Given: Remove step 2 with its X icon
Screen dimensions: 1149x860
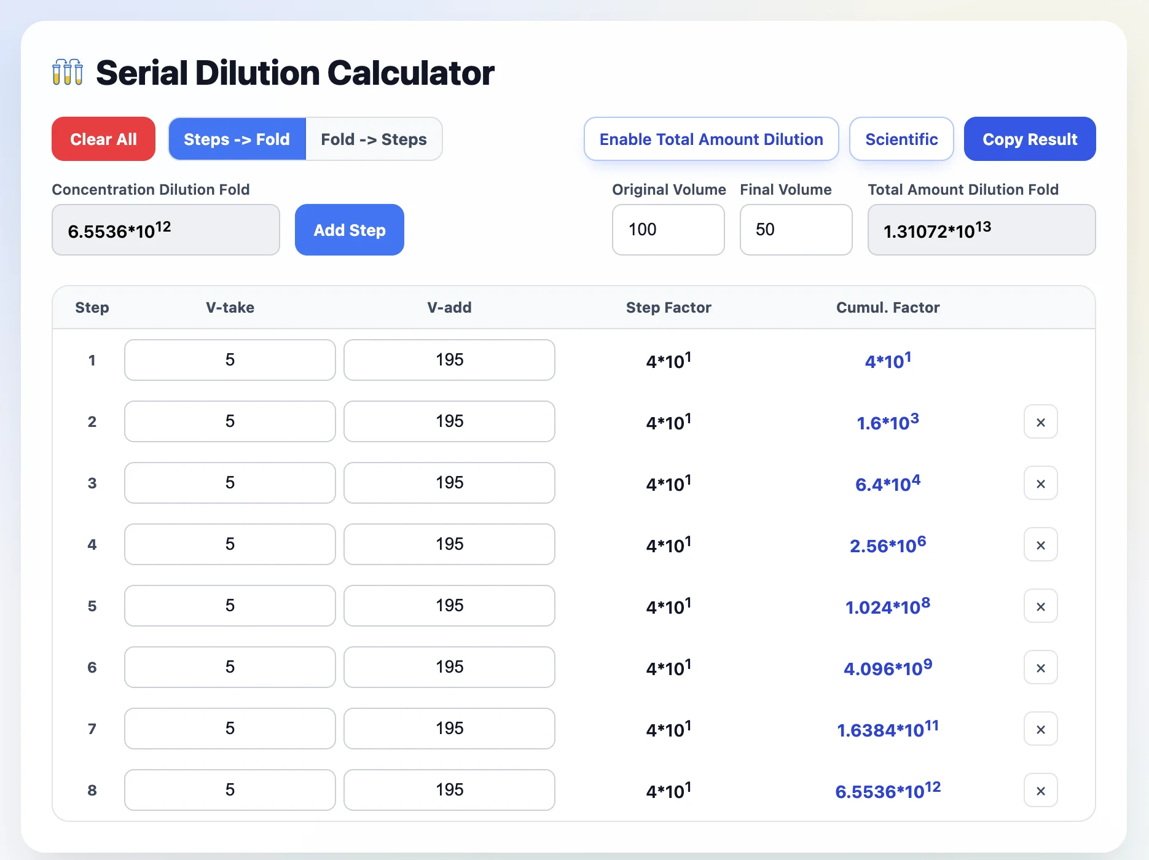Looking at the screenshot, I should [1040, 421].
